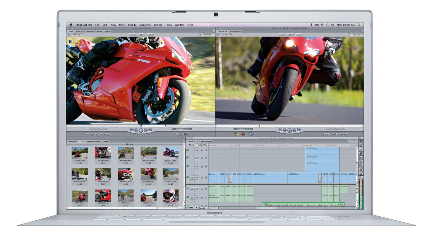
Task: Go to previous edit in Viewer transport
Action: 132,130
